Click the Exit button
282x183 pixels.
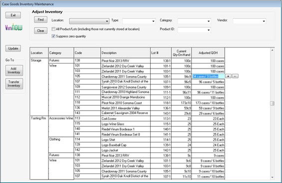[x=13, y=15]
